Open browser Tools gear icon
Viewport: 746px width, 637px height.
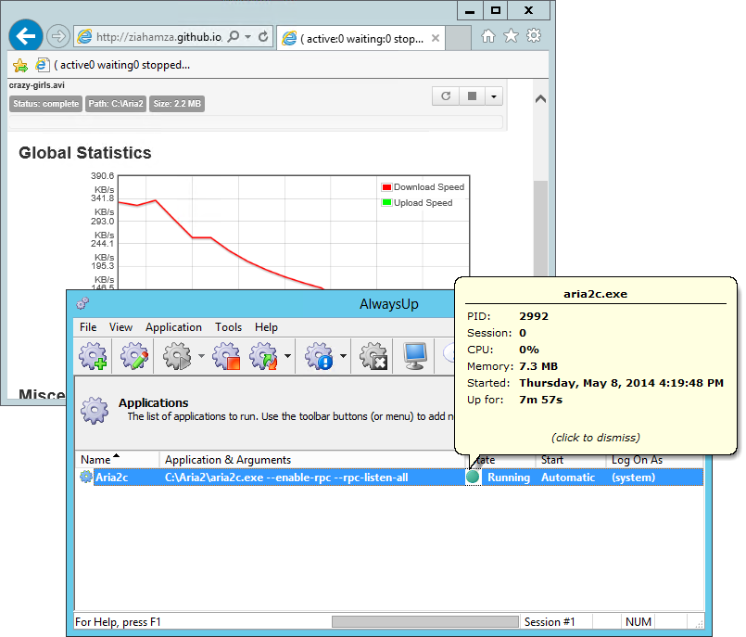[534, 36]
